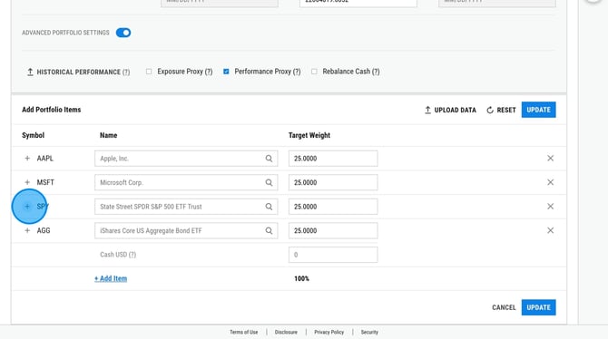Click the search icon in Apple row

coord(269,159)
